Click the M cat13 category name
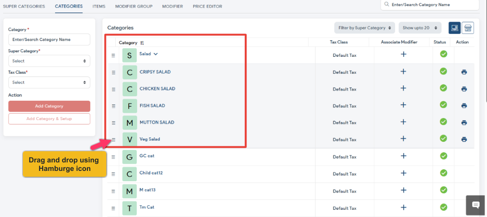 148,190
